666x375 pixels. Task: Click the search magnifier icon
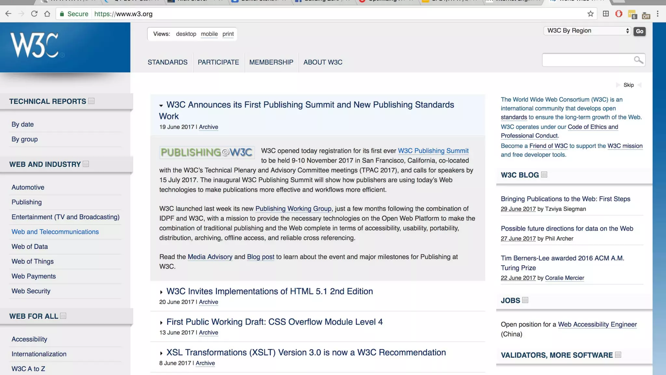638,60
